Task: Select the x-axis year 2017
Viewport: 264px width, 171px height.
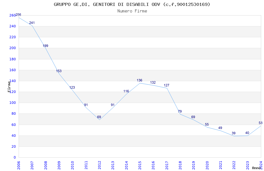Action: pos(167,165)
